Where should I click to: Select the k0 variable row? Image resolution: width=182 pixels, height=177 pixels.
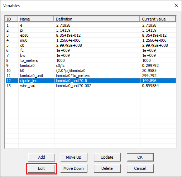[x=91, y=71]
